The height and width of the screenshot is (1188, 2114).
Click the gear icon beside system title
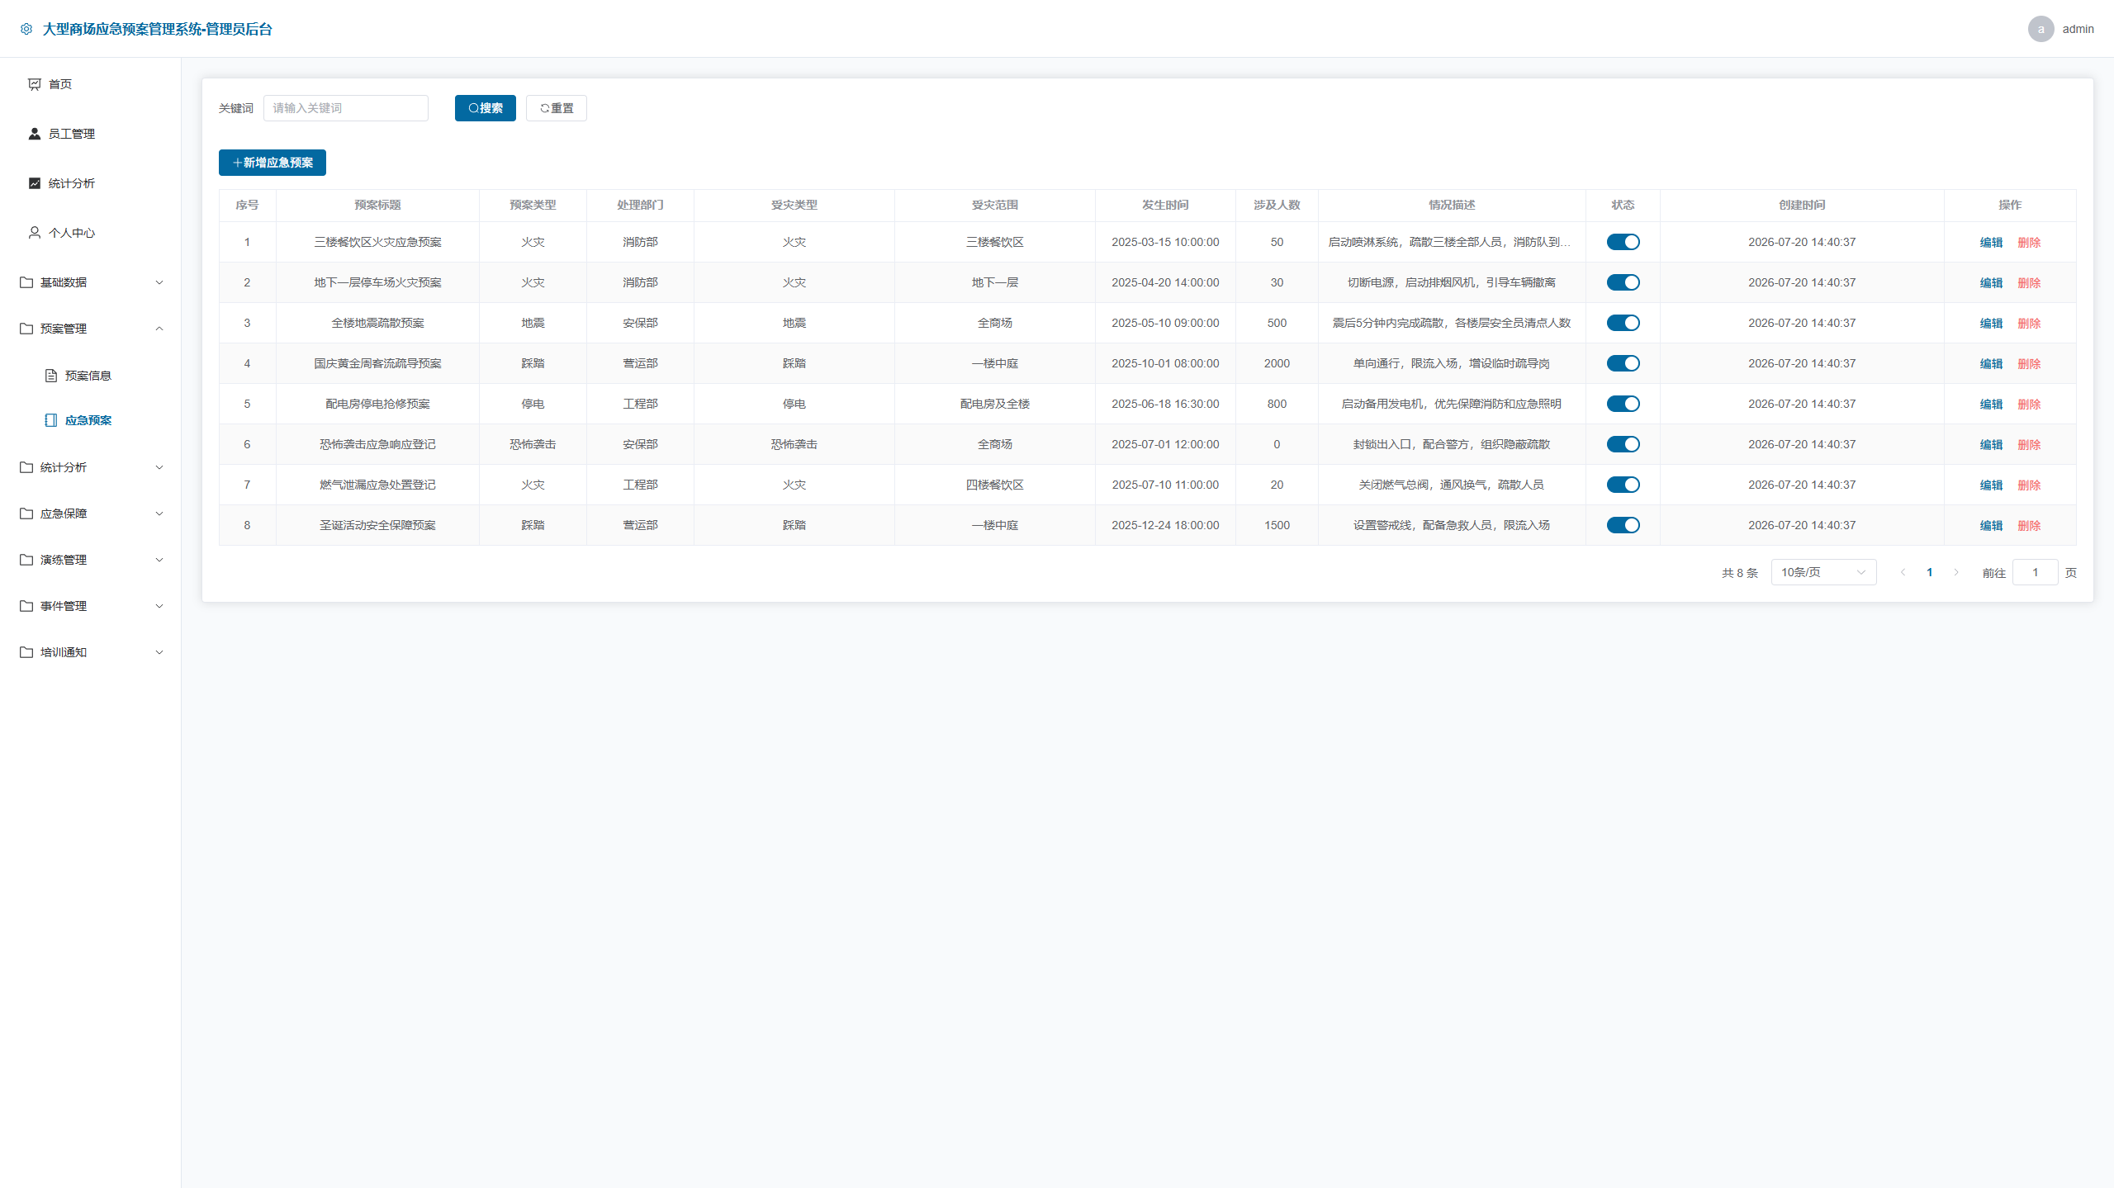point(26,29)
